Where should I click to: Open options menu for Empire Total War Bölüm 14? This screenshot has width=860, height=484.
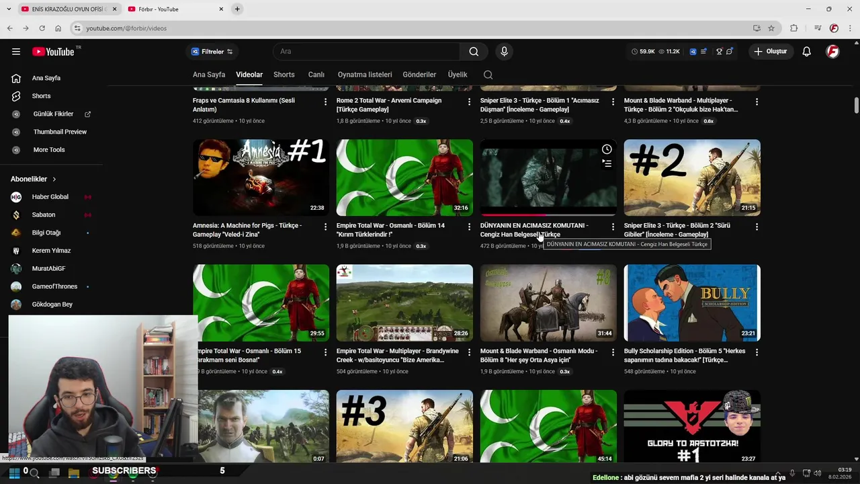(469, 227)
